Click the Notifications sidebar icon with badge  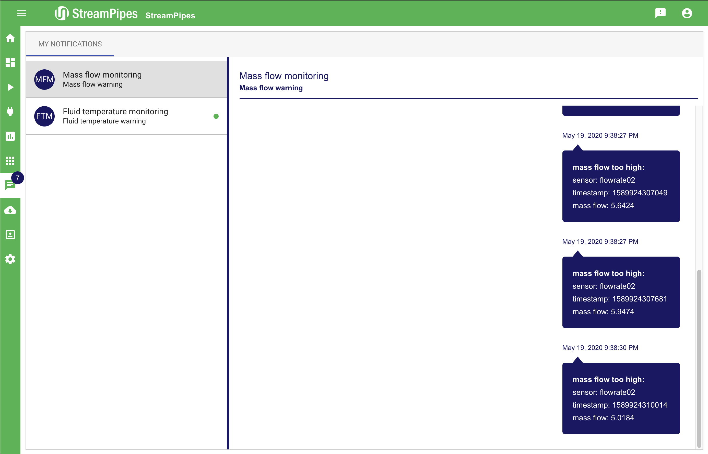10,185
